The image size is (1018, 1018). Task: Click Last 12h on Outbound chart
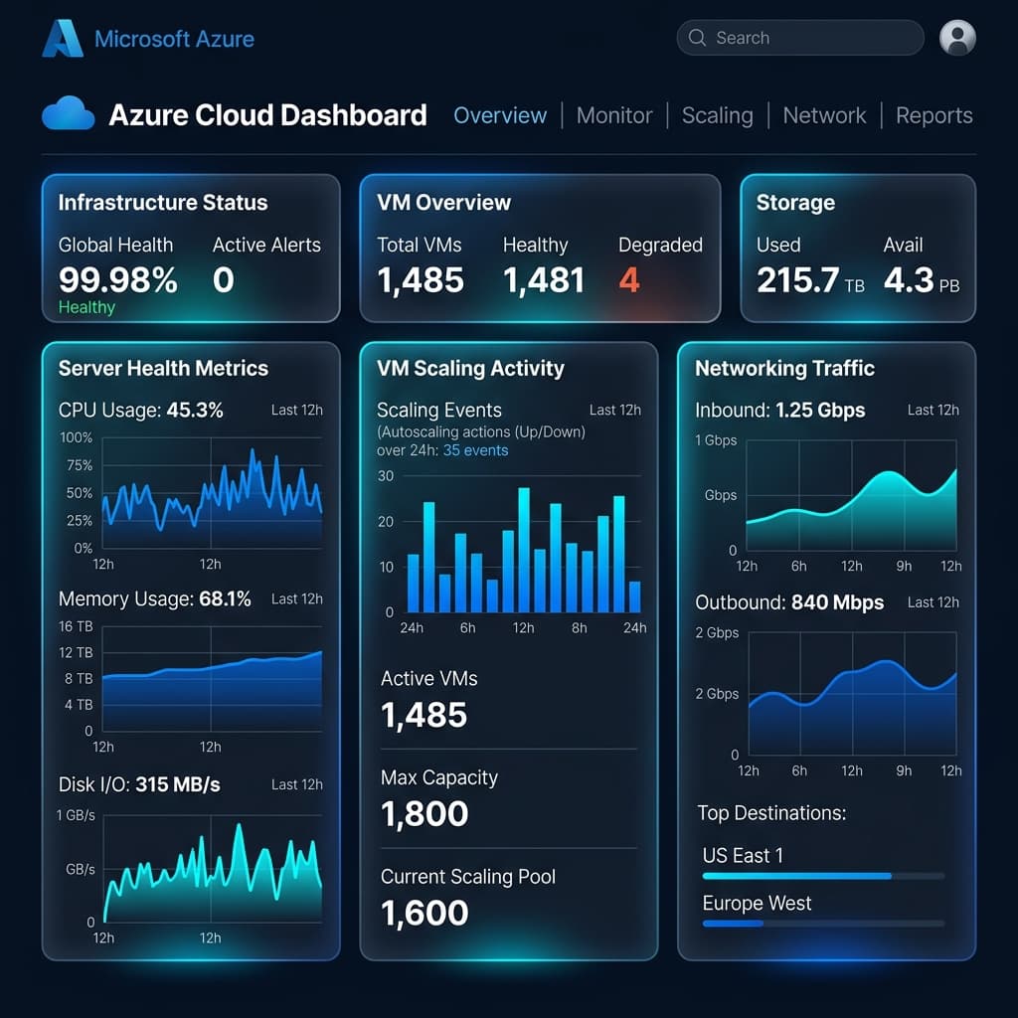pyautogui.click(x=933, y=602)
